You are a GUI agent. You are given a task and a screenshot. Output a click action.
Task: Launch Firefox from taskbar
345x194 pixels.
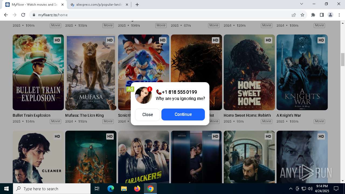pyautogui.click(x=137, y=189)
